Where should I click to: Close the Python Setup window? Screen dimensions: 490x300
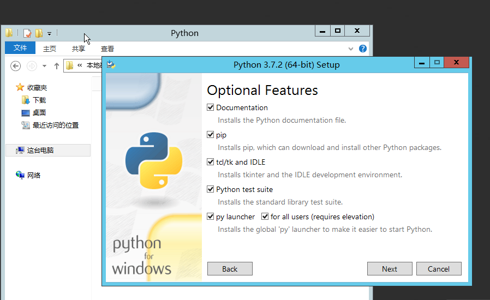coord(457,63)
